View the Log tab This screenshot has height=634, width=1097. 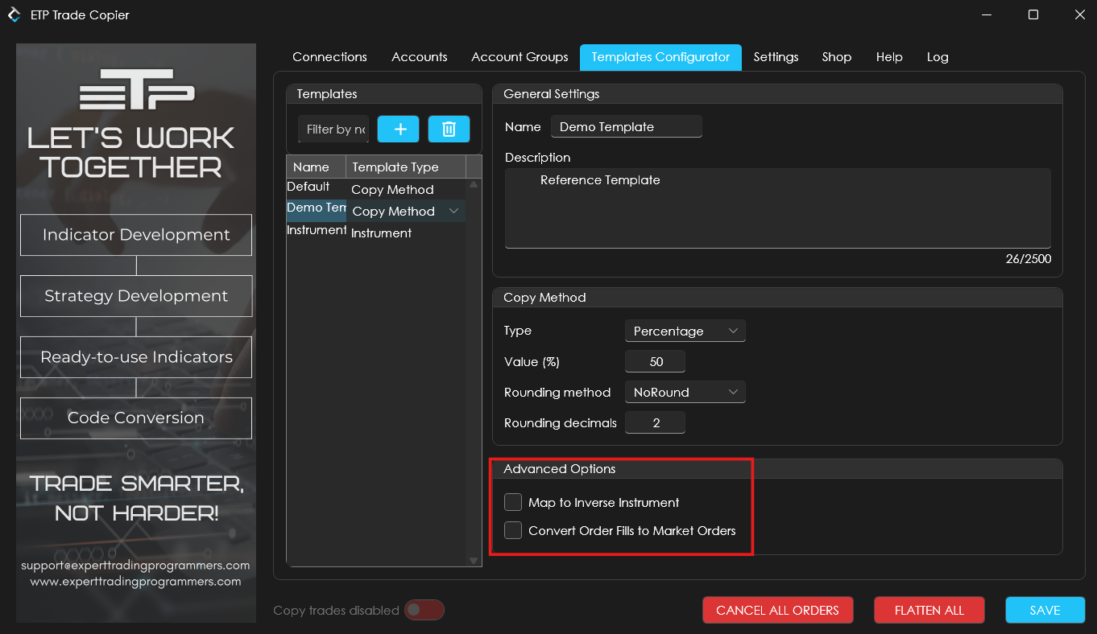[x=938, y=57]
